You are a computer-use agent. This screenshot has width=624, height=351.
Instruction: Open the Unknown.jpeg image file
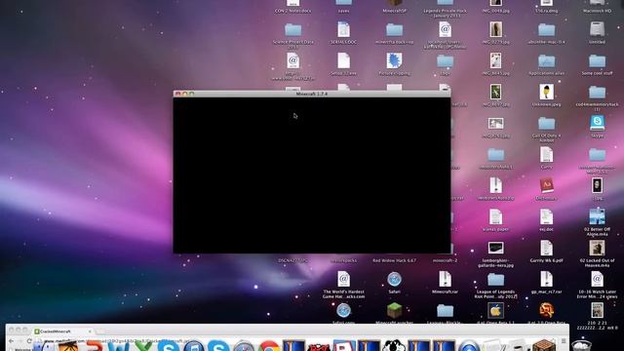pyautogui.click(x=546, y=92)
